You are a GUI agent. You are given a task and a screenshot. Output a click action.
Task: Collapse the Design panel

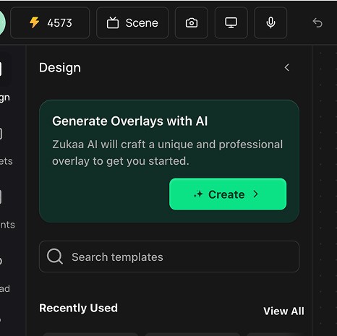click(x=286, y=67)
